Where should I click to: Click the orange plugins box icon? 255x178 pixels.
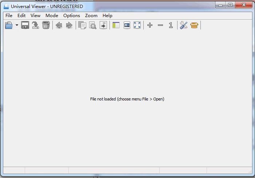pyautogui.click(x=194, y=25)
